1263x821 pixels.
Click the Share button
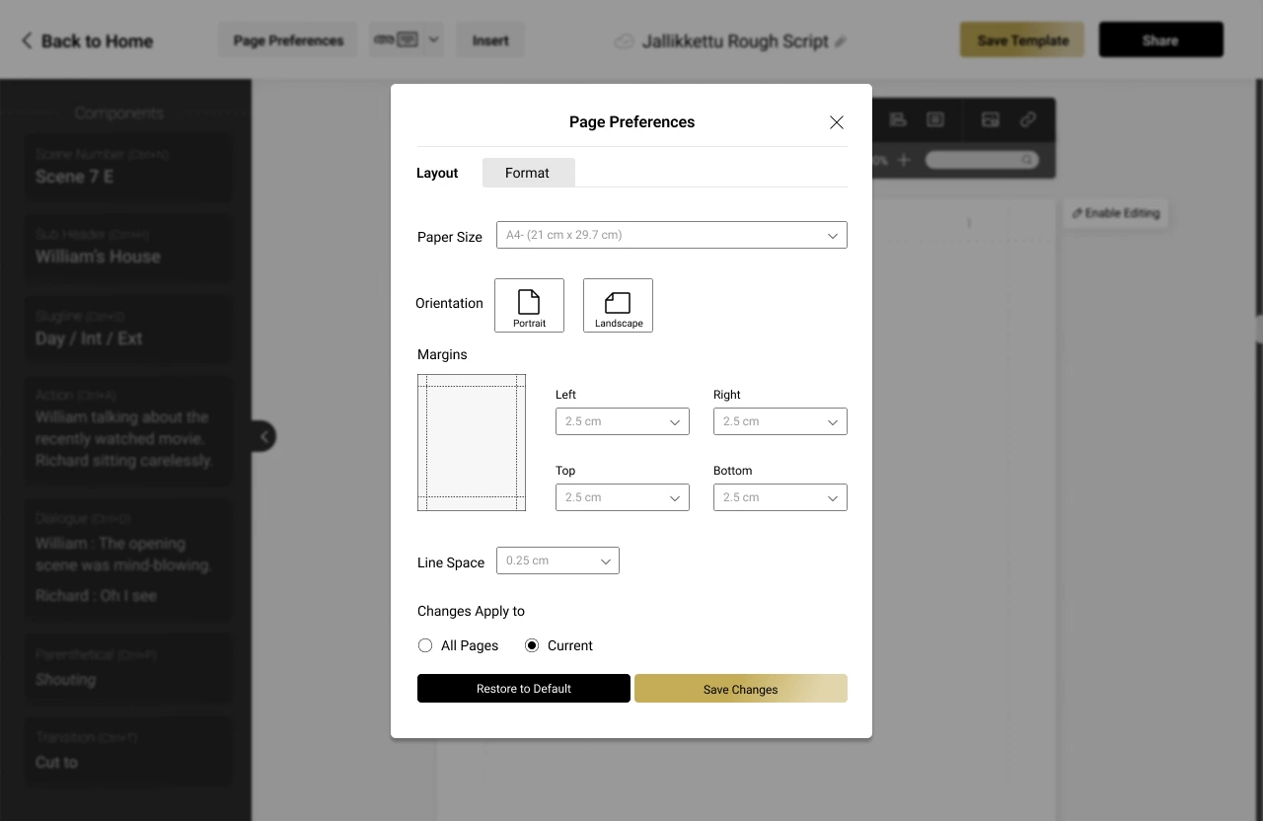point(1160,39)
